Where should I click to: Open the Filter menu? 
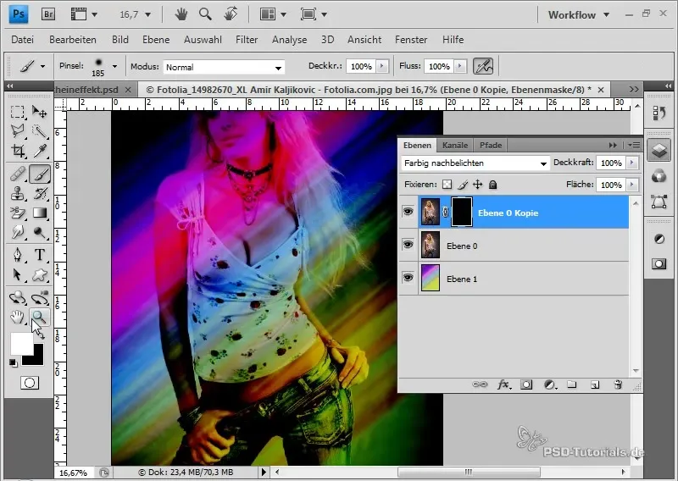(x=247, y=40)
